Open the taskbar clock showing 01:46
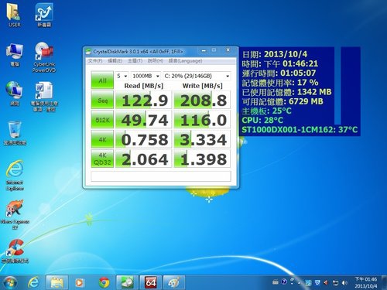This screenshot has width=387, height=290. click(366, 282)
